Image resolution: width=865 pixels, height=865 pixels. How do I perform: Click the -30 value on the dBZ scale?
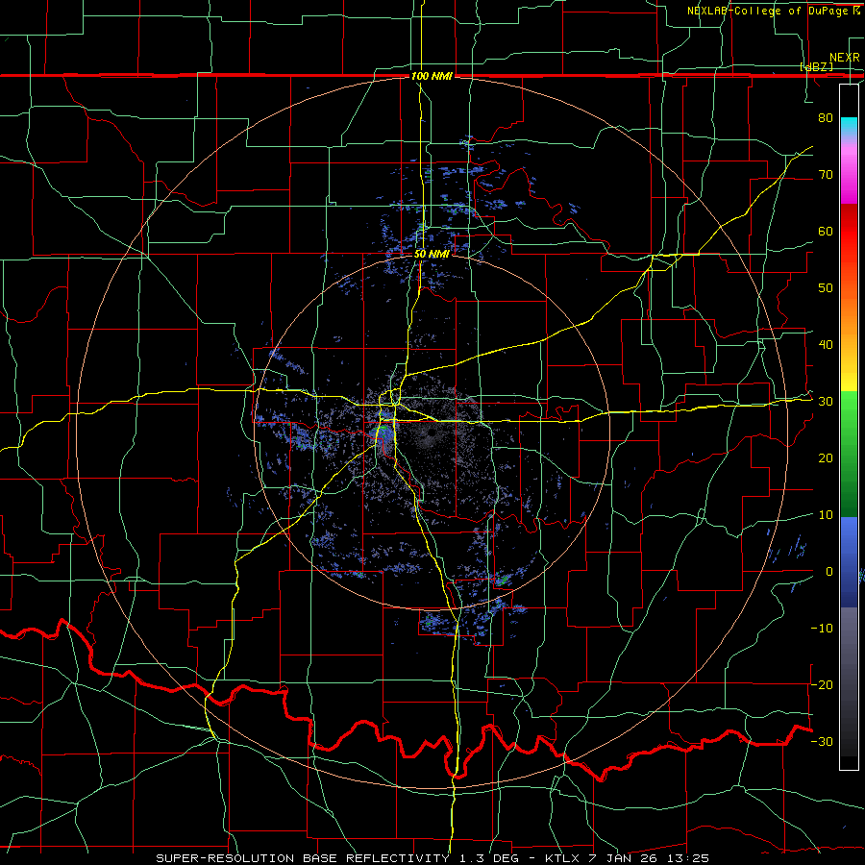pos(822,741)
